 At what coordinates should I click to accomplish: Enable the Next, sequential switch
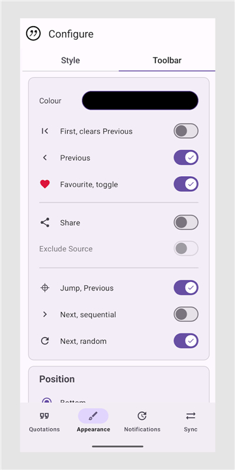tap(186, 315)
